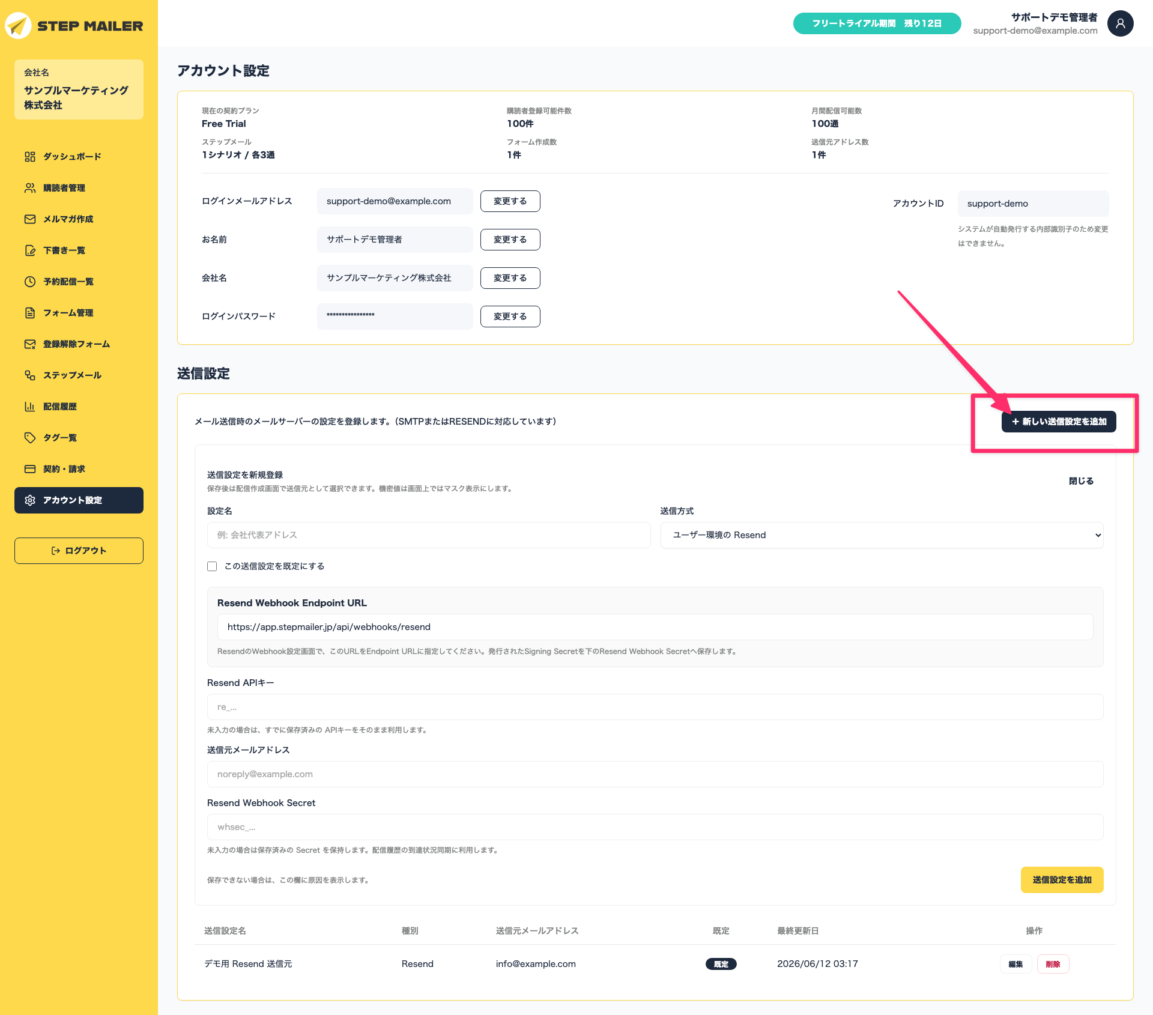This screenshot has height=1015, width=1153.
Task: Click 新しい送信設定を追加 button
Action: point(1059,422)
